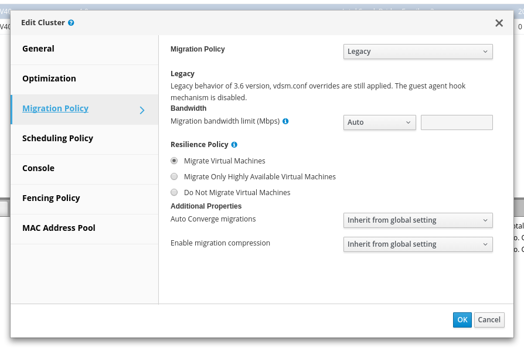Choose Do Not Migrate Virtual Machines option
This screenshot has height=351, width=524.
tap(174, 192)
